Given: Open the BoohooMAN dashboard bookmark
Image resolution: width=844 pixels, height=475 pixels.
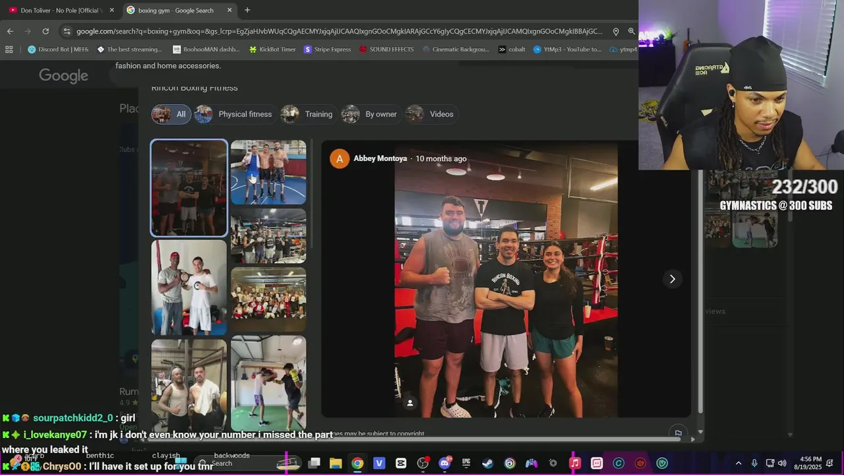Looking at the screenshot, I should pyautogui.click(x=206, y=49).
